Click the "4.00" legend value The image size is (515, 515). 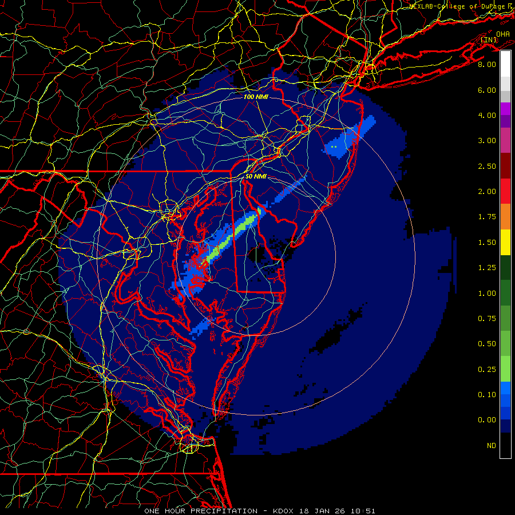(x=487, y=115)
